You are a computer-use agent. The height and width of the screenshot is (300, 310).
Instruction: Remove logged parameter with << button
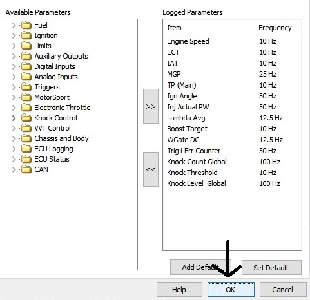[x=151, y=169]
